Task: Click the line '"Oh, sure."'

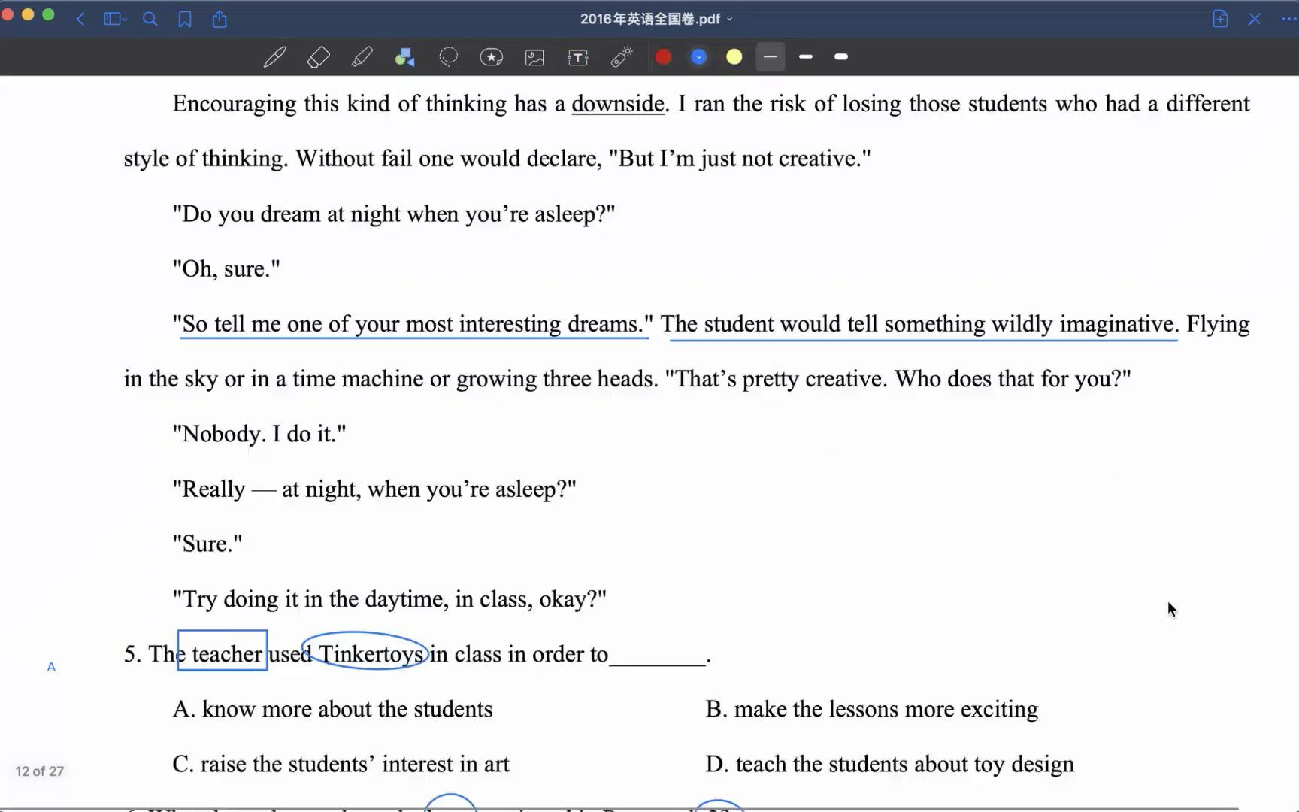Action: (x=226, y=268)
